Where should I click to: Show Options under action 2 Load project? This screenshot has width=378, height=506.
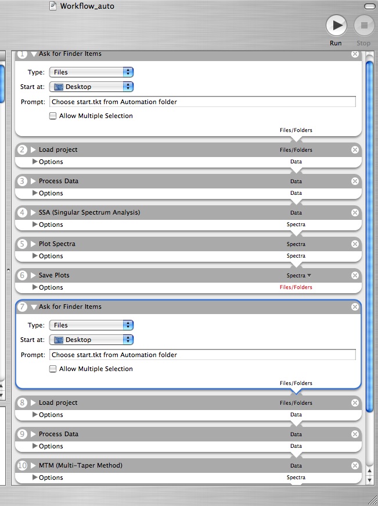tap(35, 161)
